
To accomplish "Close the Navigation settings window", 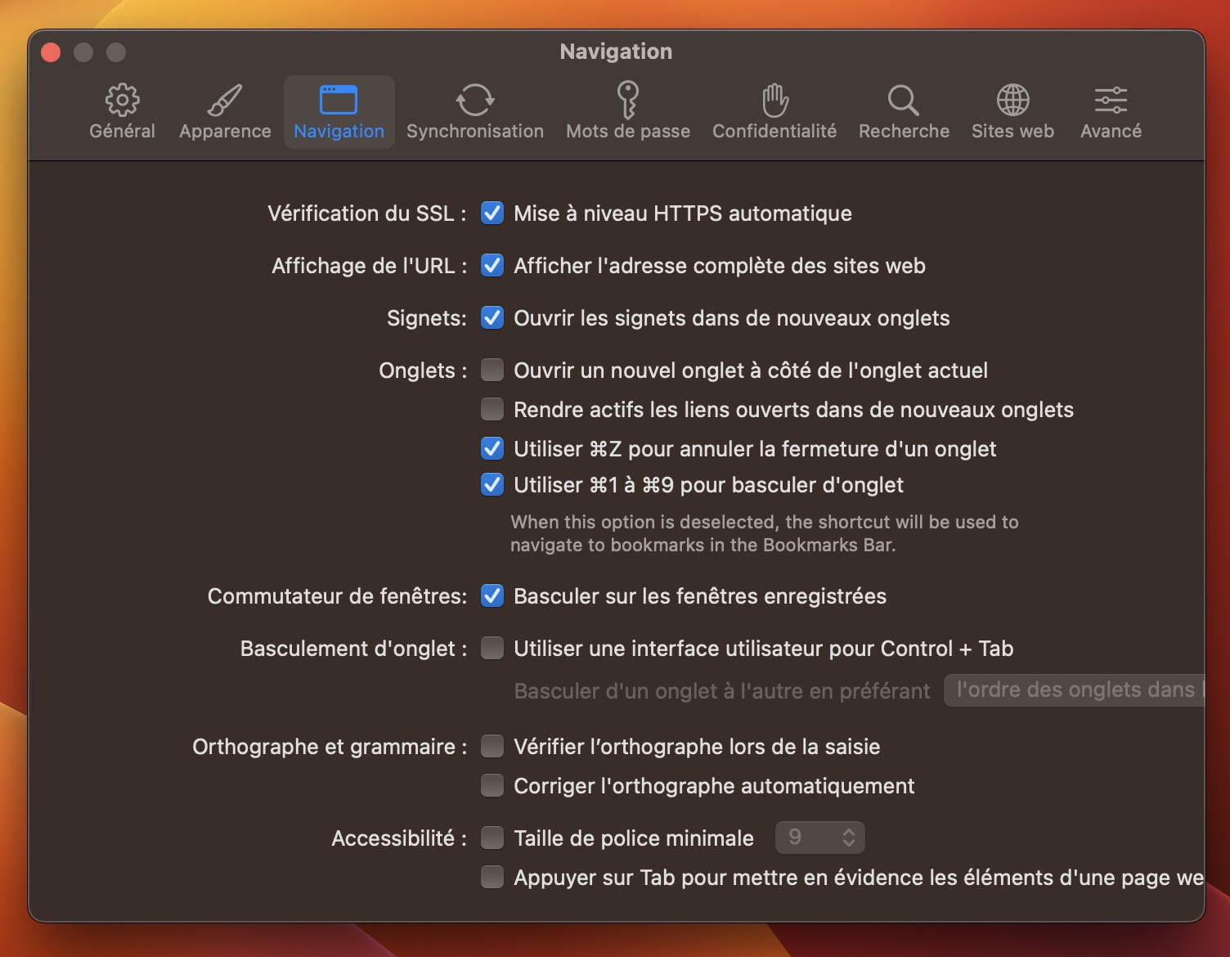I will pyautogui.click(x=51, y=52).
